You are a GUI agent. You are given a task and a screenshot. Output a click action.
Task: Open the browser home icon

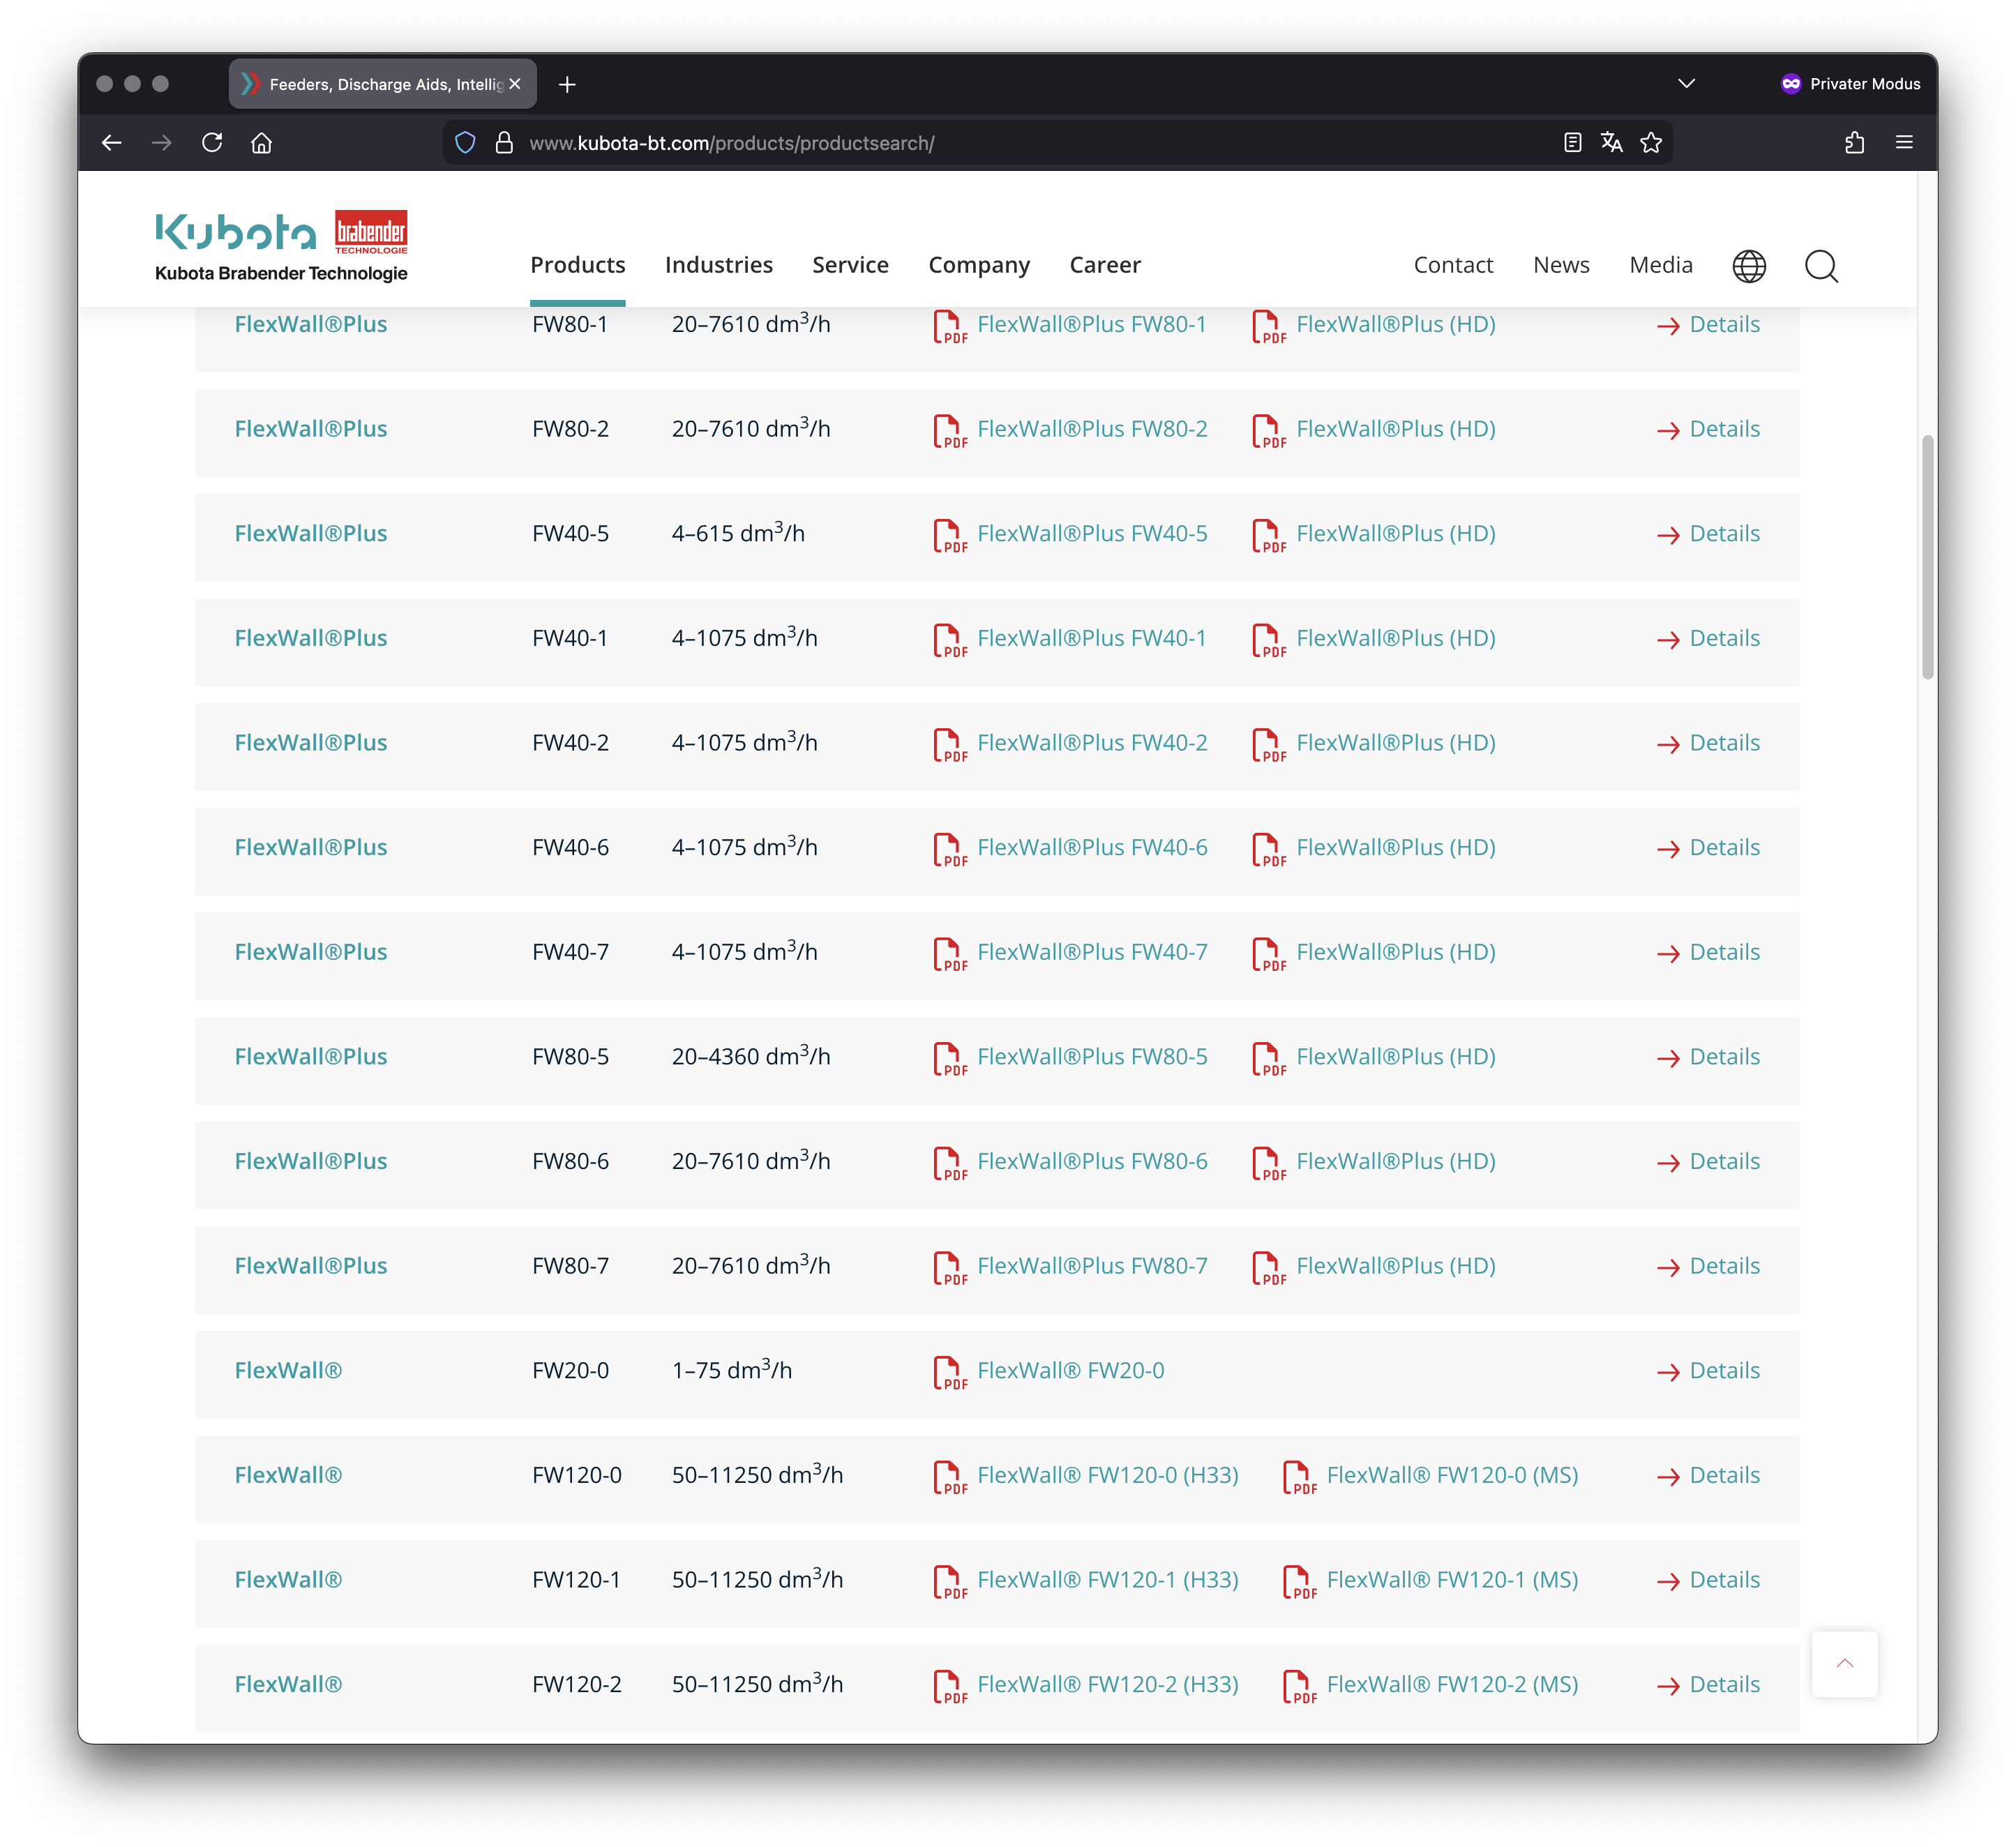point(261,143)
